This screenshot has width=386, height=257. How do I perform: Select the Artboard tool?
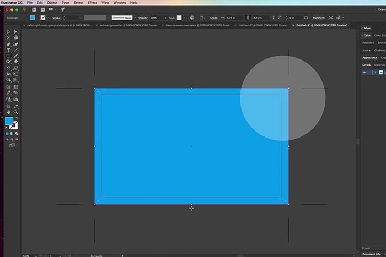click(x=8, y=106)
